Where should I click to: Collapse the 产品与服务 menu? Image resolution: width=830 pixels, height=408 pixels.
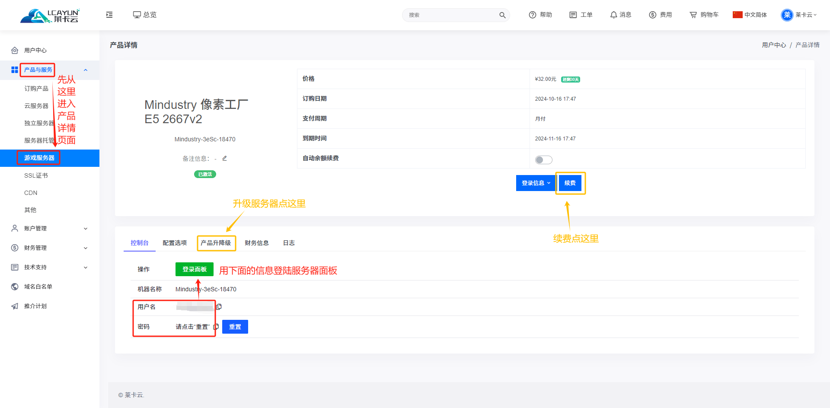pos(50,70)
